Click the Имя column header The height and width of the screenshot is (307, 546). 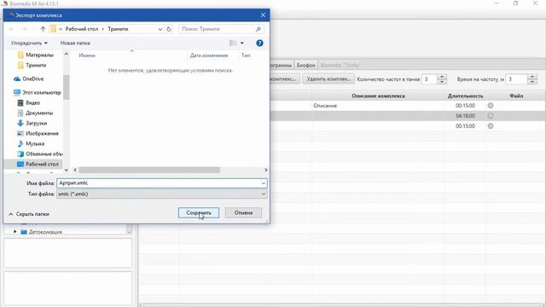(x=87, y=55)
